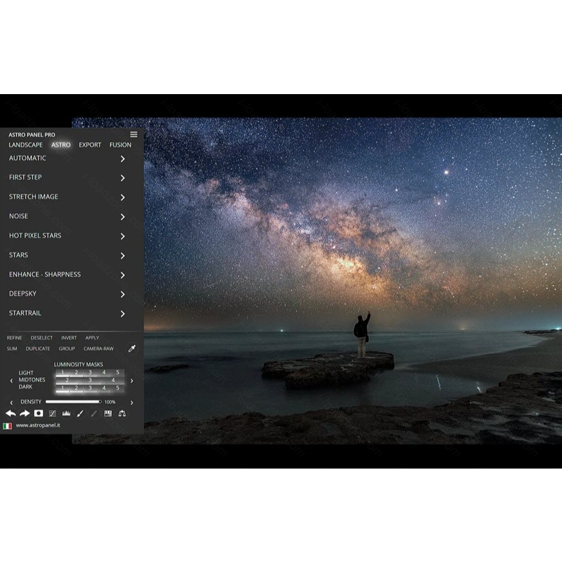Click the STRETCH IMAGE label
The width and height of the screenshot is (562, 562).
pos(34,197)
